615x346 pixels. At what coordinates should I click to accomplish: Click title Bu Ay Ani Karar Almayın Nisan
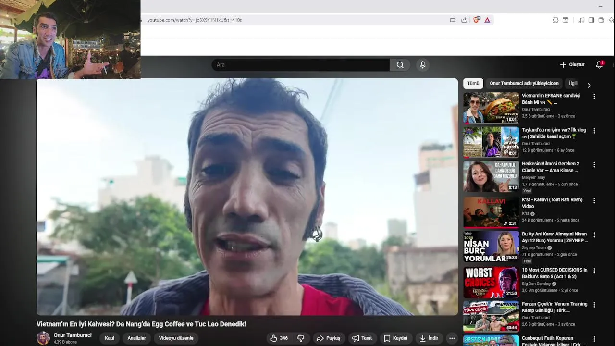[555, 237]
